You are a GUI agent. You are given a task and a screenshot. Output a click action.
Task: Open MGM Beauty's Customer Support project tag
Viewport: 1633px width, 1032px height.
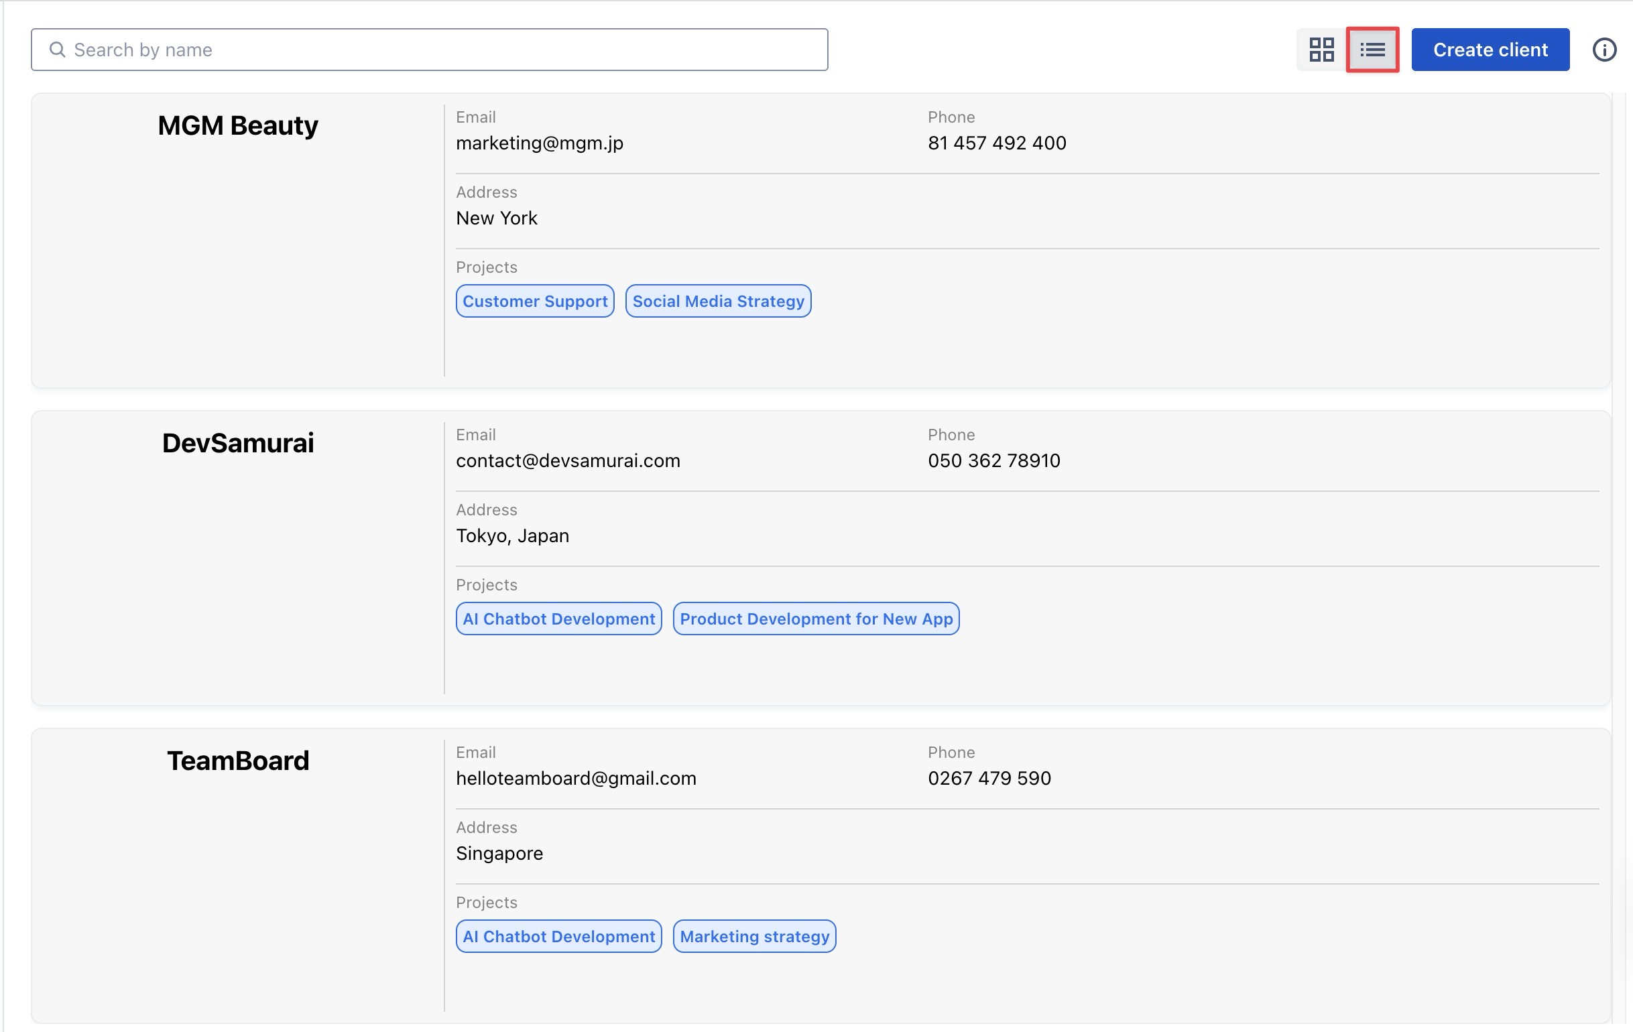(x=534, y=301)
